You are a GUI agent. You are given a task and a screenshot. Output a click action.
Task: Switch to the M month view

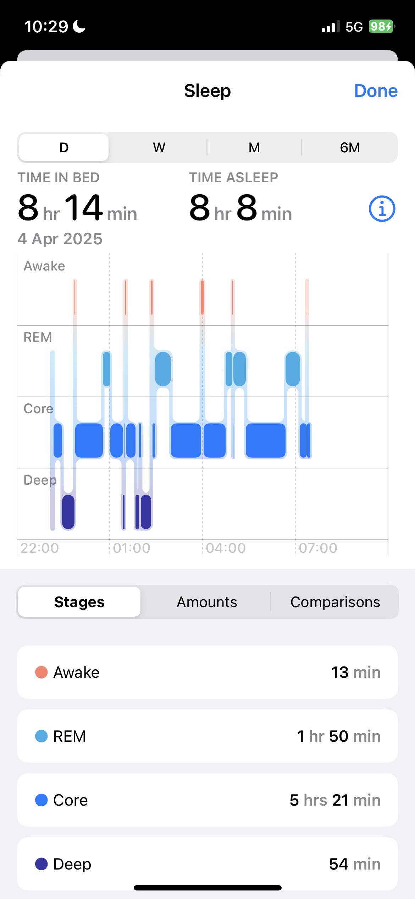point(254,147)
